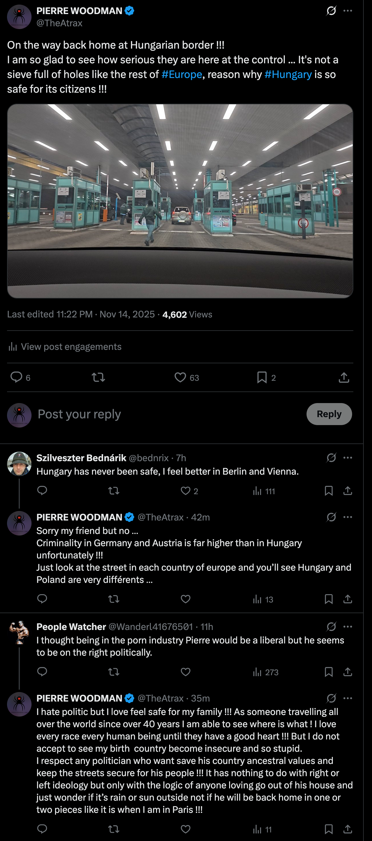Share the main post via share icon
Viewport: 372px width, 841px height.
pos(344,377)
